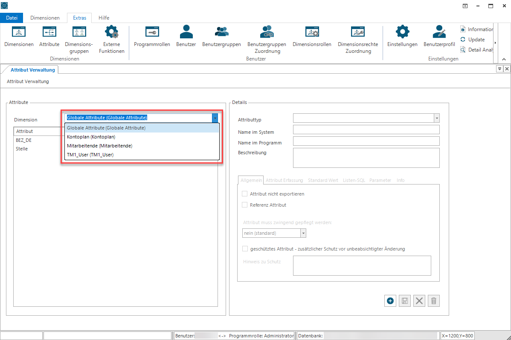The height and width of the screenshot is (340, 511).
Task: Open the tab list dropdown arrow button
Action: tap(499, 69)
